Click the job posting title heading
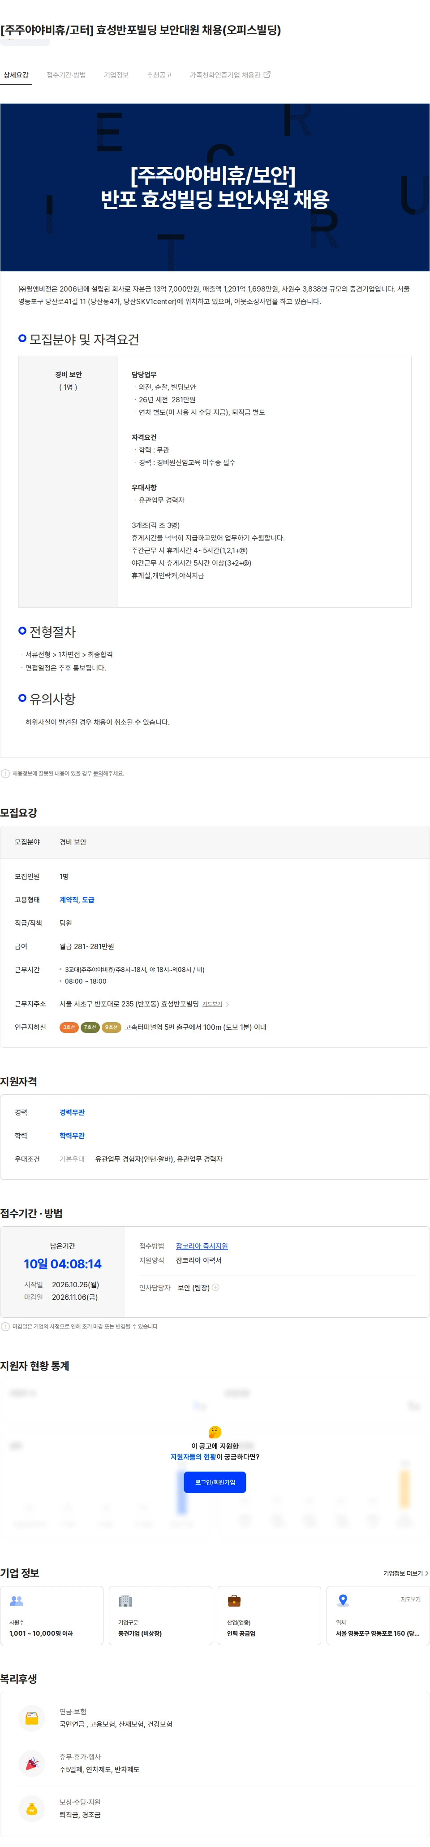 [x=141, y=30]
